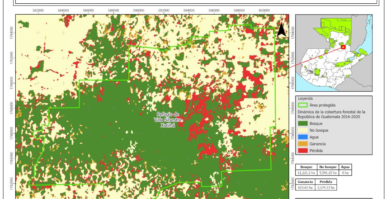Image resolution: width=388 pixels, height=199 pixels.
Task: Click the Leyenda heading text
Action: (x=305, y=99)
